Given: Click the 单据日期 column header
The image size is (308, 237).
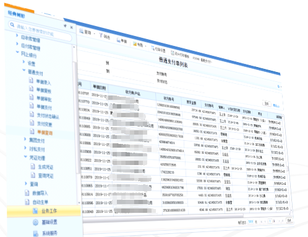Looking at the screenshot, I should point(99,87).
